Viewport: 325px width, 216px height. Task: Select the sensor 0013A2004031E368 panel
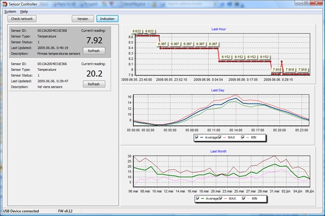[60, 42]
